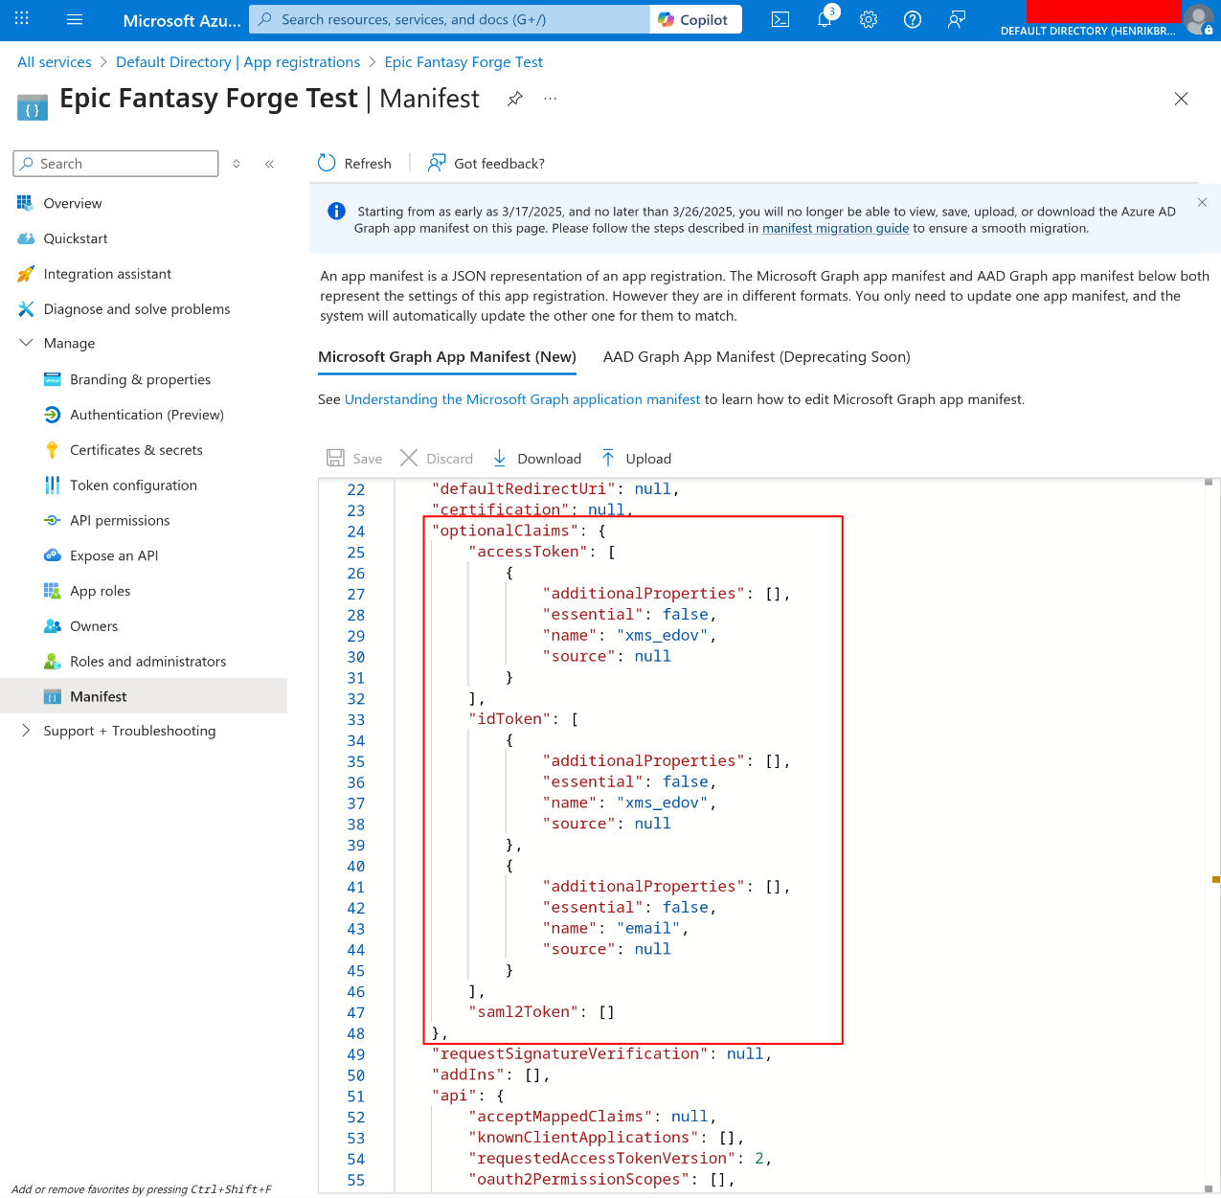Open Token configuration in sidebar
This screenshot has height=1198, width=1221.
pos(132,485)
